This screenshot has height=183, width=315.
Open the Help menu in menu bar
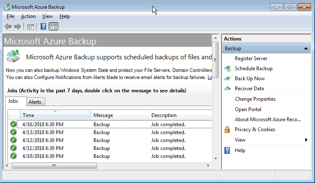(x=65, y=16)
